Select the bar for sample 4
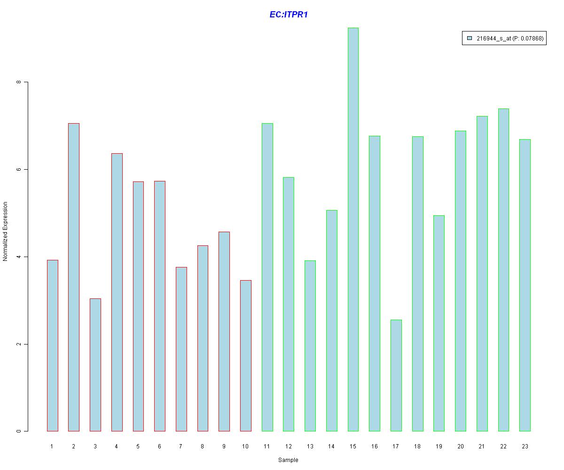Viewport: 564px width, 470px height. (x=117, y=292)
